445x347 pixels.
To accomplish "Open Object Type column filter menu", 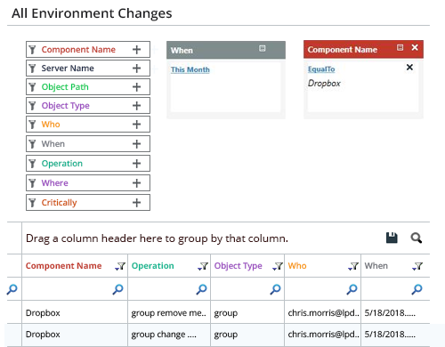I will click(278, 266).
